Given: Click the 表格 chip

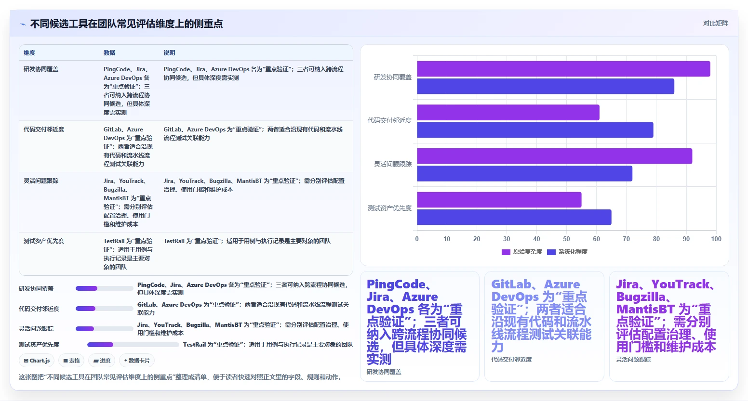Looking at the screenshot, I should point(71,361).
